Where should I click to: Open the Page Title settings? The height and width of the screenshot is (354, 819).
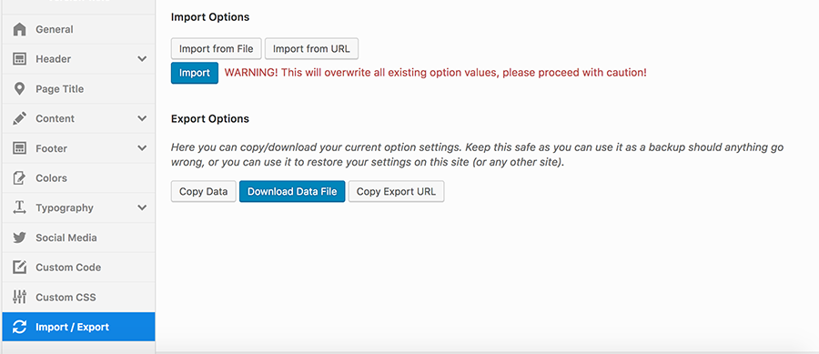point(78,89)
